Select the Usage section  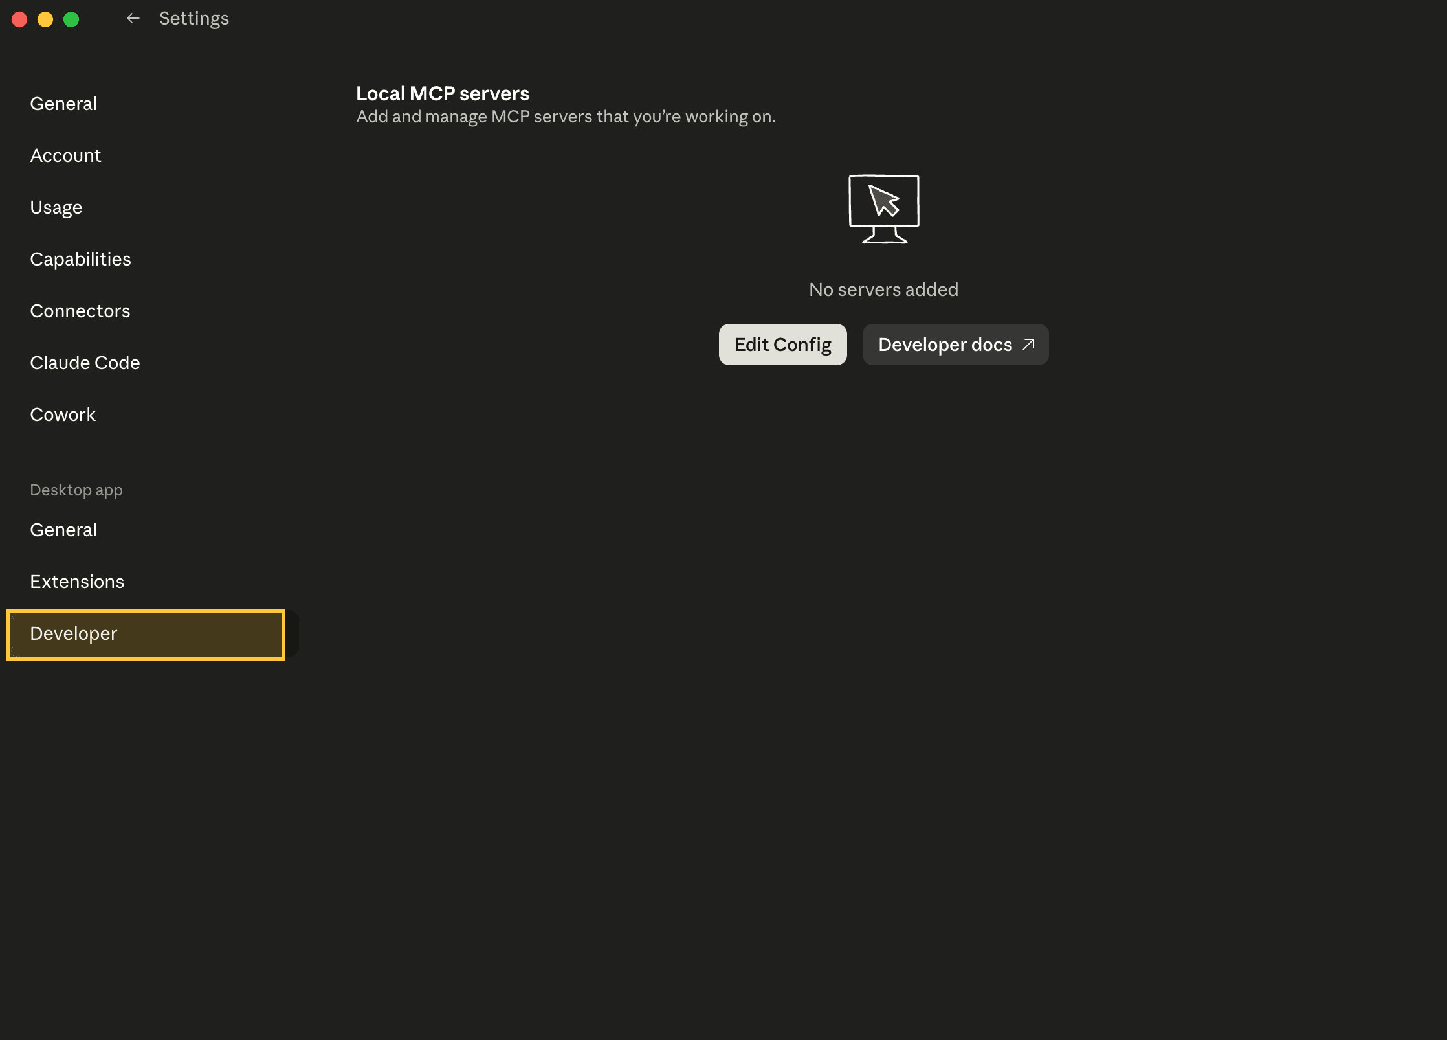pyautogui.click(x=56, y=207)
